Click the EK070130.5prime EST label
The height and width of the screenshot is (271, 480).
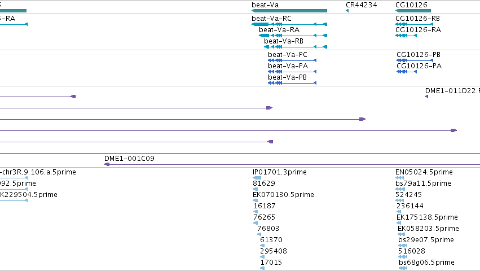[x=283, y=195]
